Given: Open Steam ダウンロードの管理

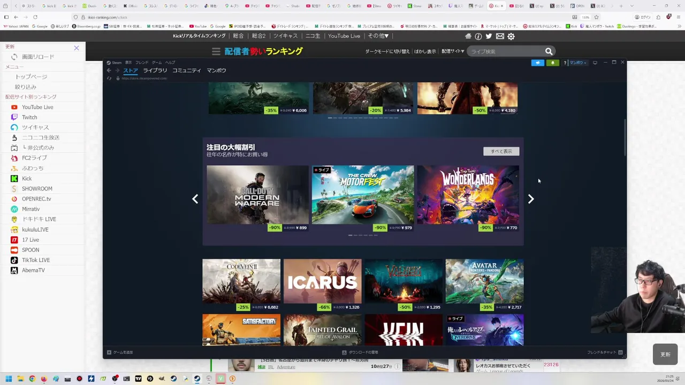Looking at the screenshot, I should pos(360,352).
